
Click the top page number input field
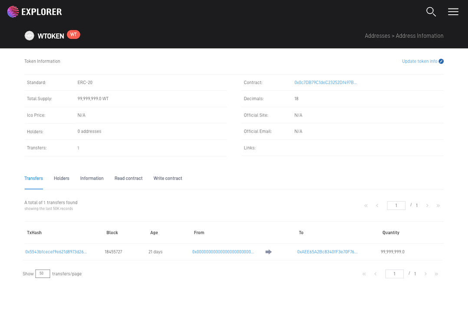396,205
